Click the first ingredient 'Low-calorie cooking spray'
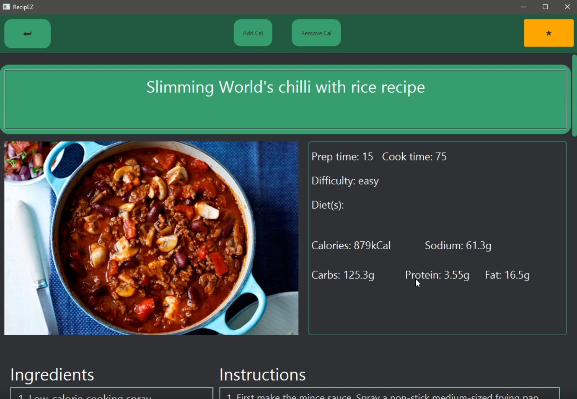 pyautogui.click(x=85, y=396)
